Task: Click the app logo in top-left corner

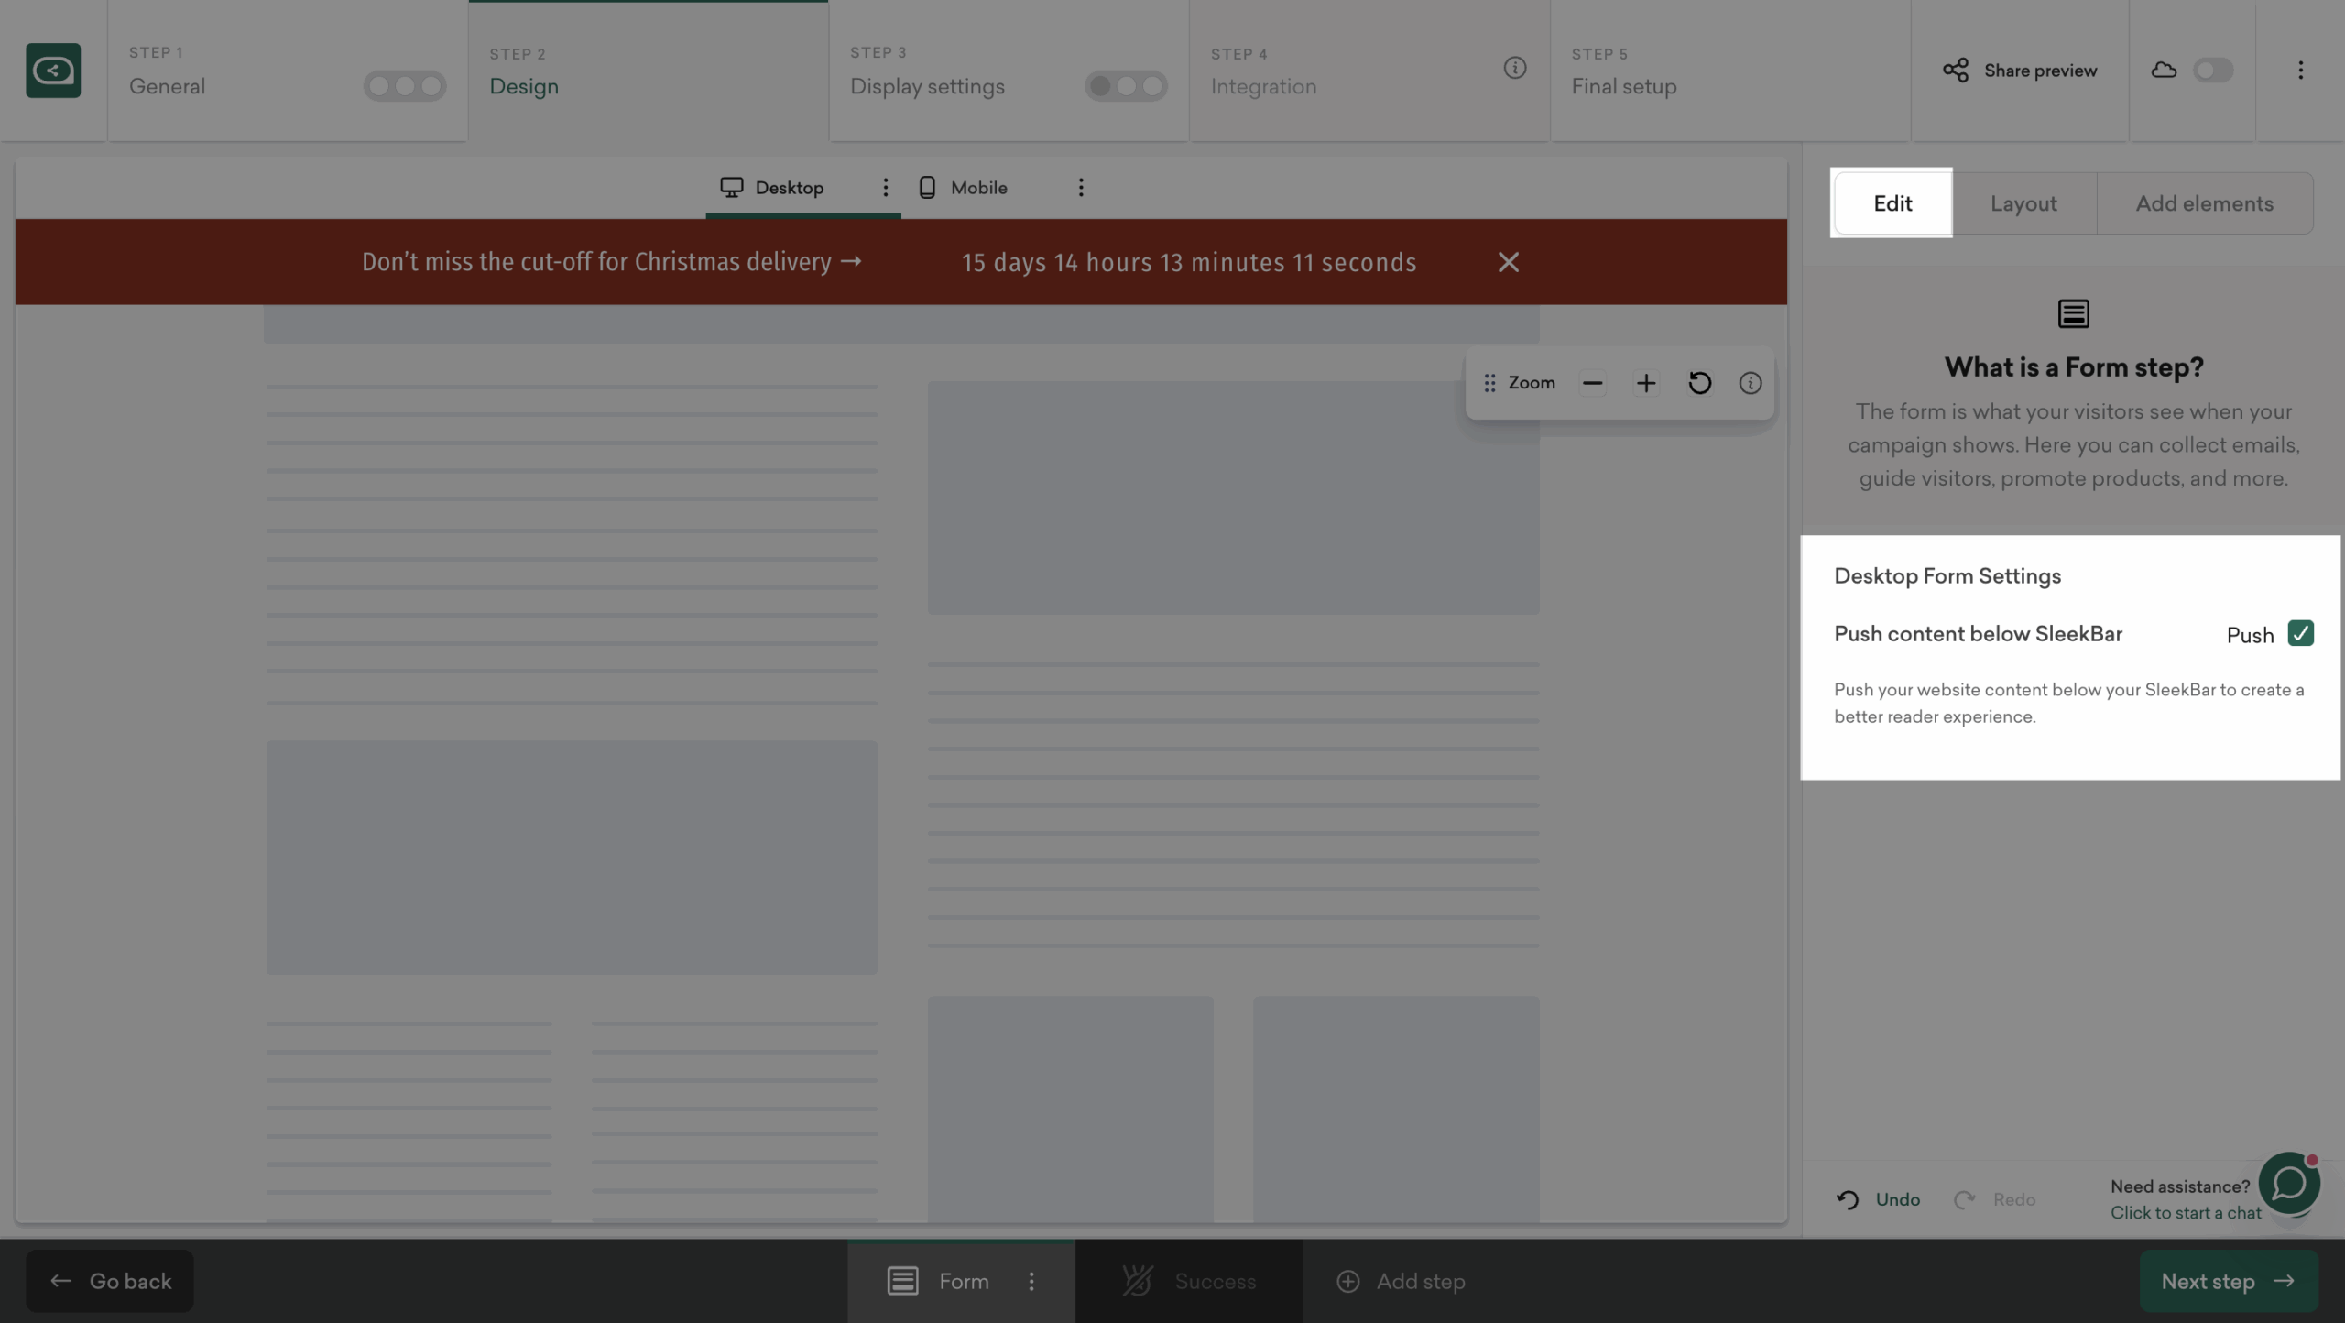Action: pyautogui.click(x=53, y=70)
